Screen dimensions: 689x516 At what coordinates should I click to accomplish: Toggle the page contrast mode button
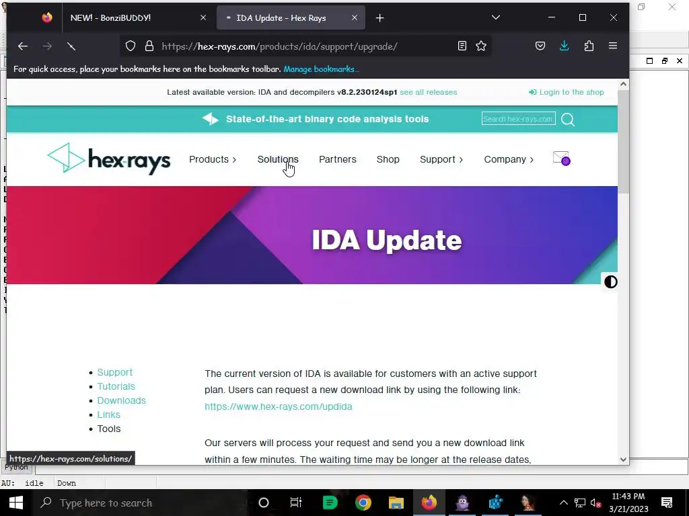(x=611, y=282)
